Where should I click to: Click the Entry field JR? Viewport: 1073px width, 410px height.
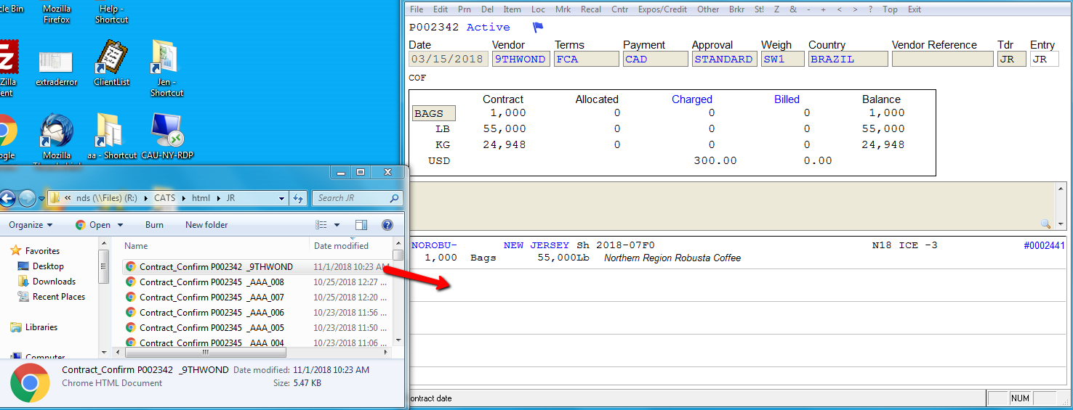pyautogui.click(x=1044, y=60)
